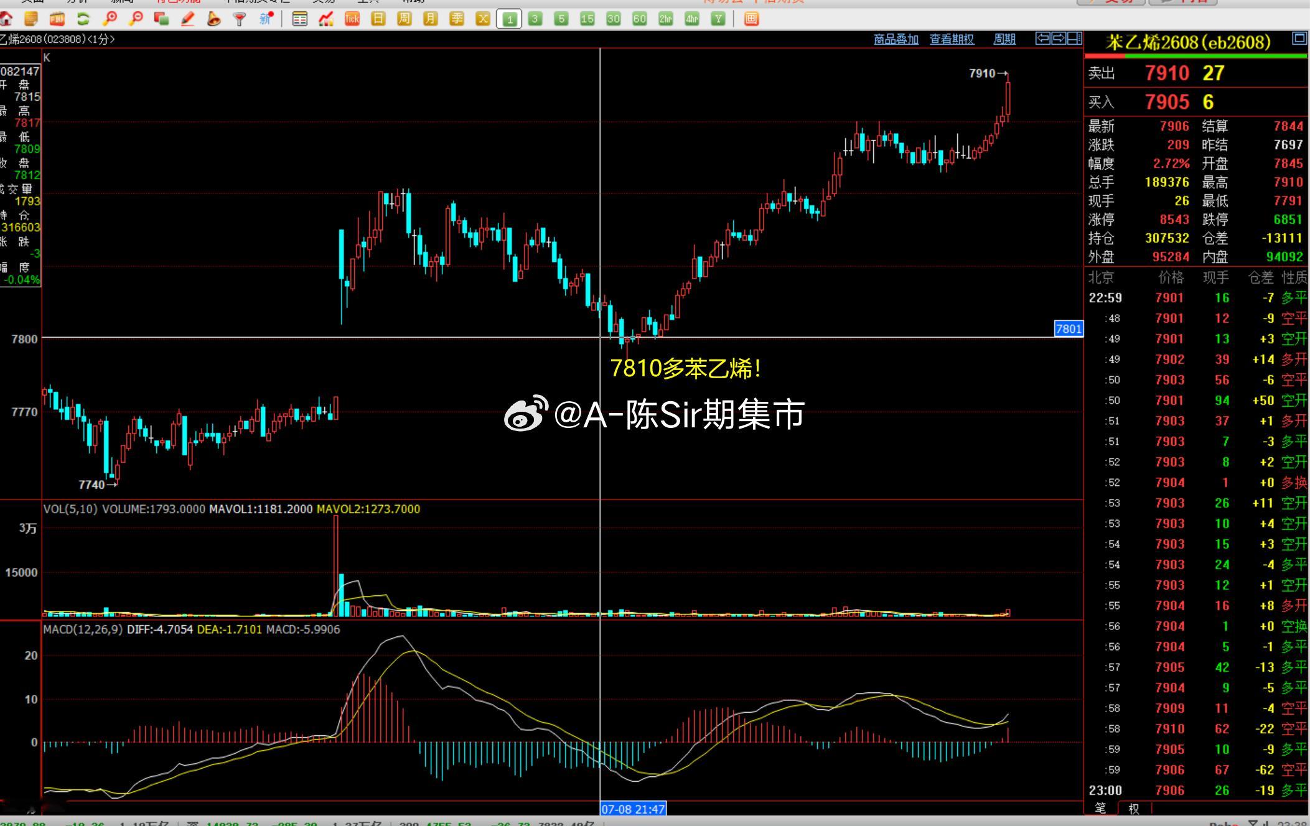The height and width of the screenshot is (826, 1310).
Task: Open the alert bell icon
Action: (213, 19)
